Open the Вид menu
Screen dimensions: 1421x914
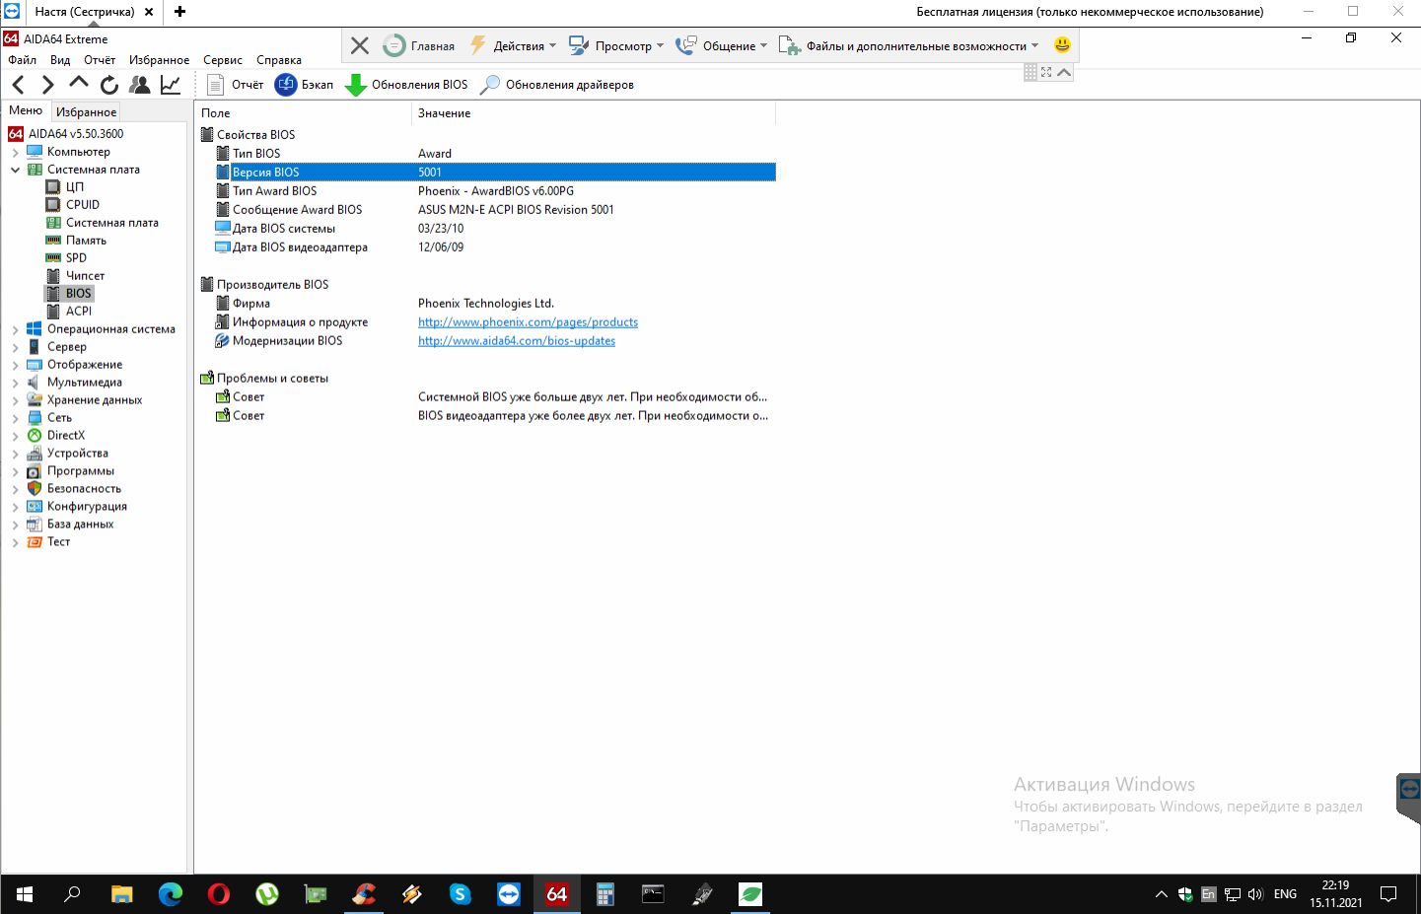[60, 60]
